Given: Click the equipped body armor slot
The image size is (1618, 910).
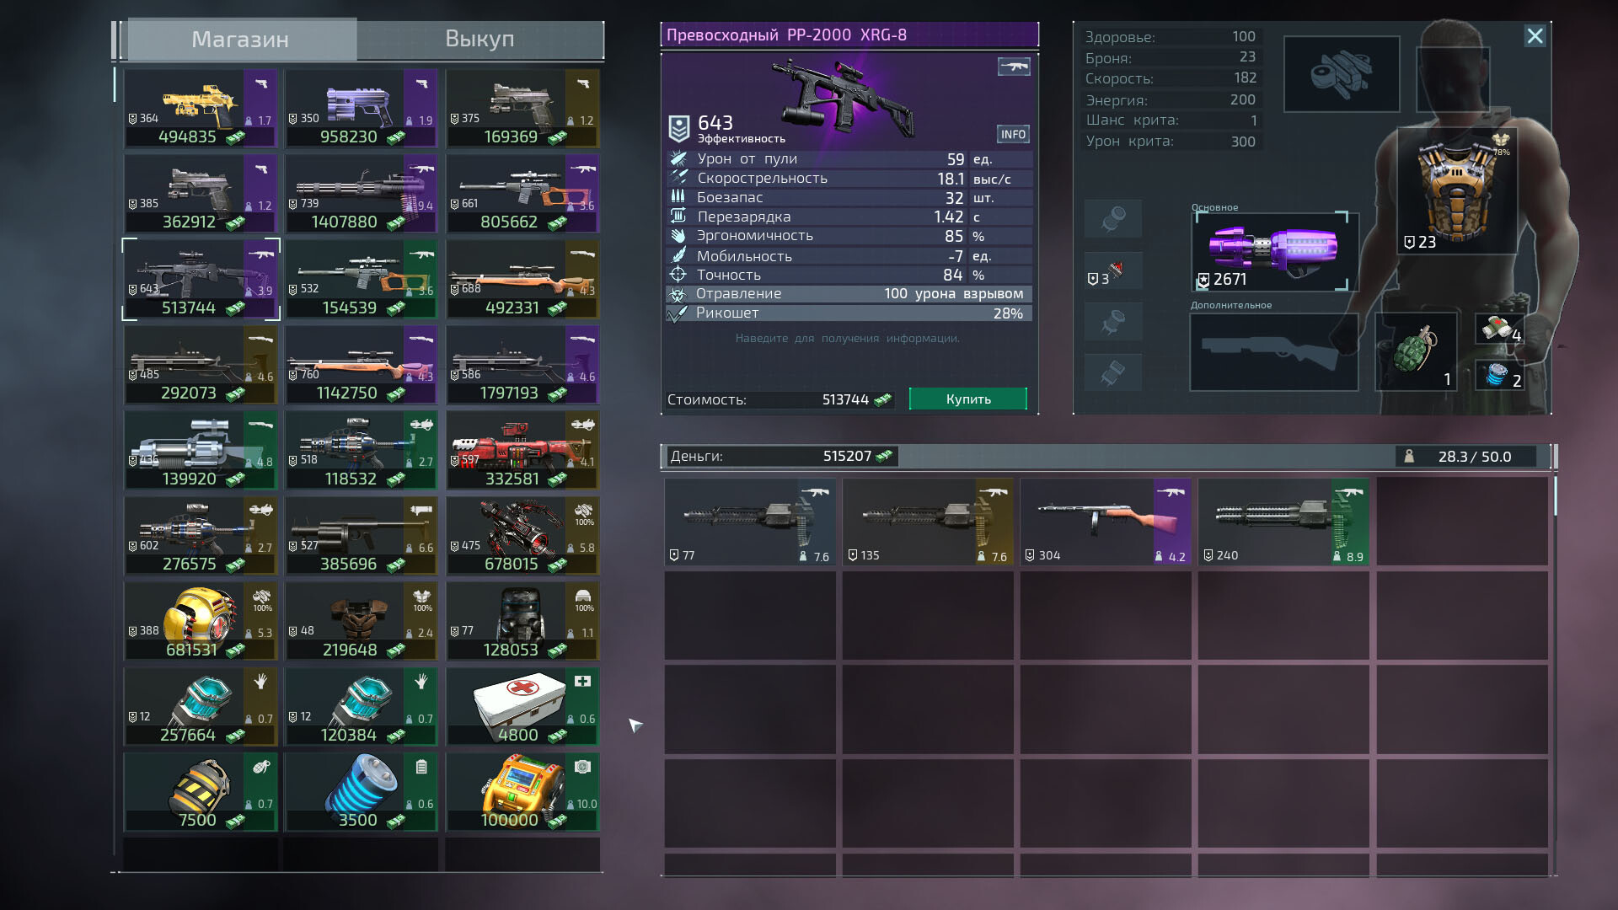Looking at the screenshot, I should [x=1456, y=191].
